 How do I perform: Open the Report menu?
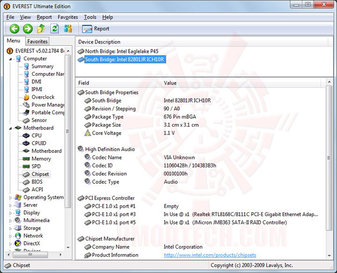point(44,17)
